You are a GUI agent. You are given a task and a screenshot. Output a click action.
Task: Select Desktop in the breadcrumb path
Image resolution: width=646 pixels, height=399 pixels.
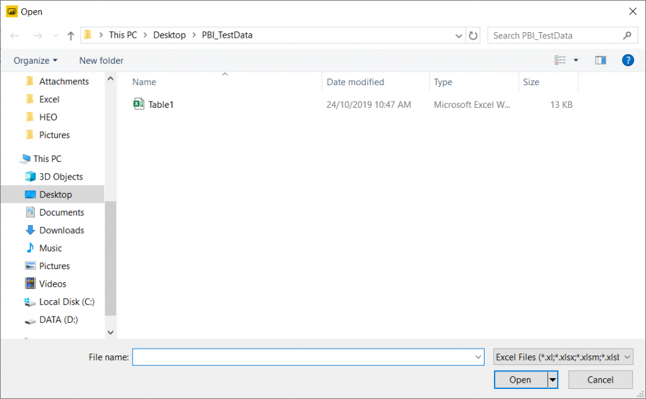169,35
